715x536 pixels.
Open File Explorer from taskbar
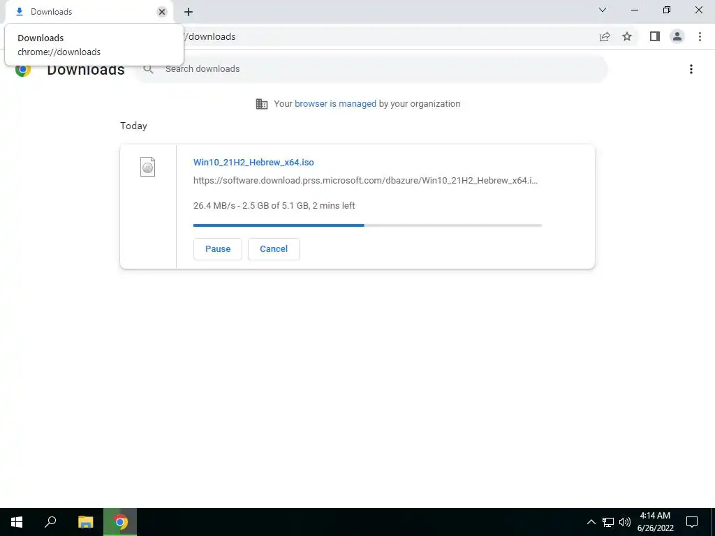coord(85,522)
